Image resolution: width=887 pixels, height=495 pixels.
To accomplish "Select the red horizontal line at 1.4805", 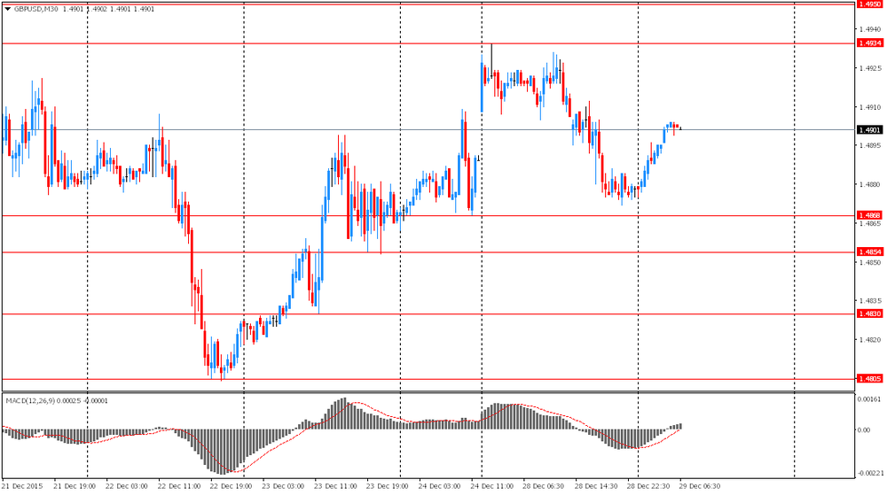I will pyautogui.click(x=428, y=379).
